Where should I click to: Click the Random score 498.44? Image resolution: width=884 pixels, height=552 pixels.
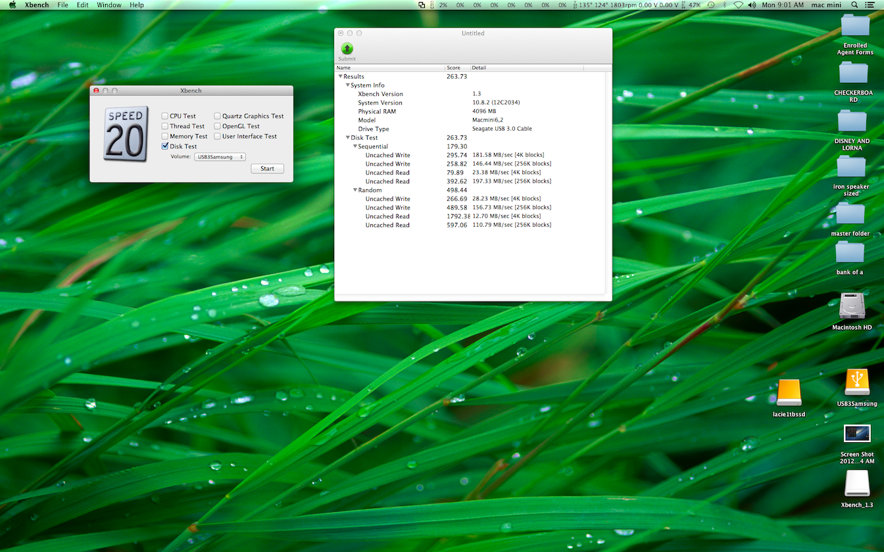click(456, 190)
